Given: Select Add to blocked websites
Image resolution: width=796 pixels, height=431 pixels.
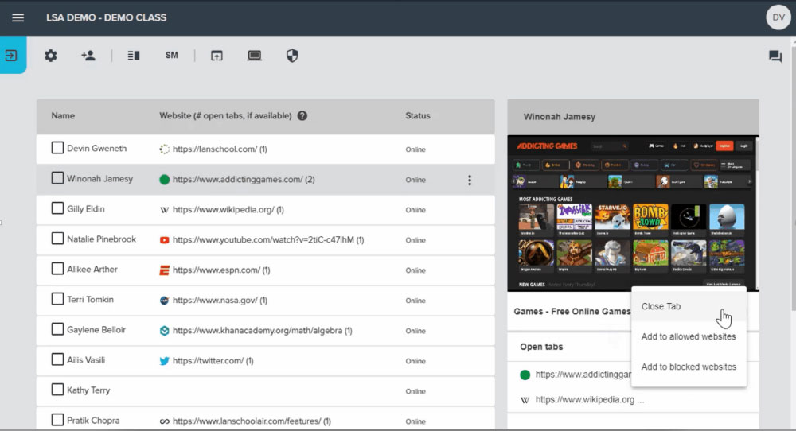Looking at the screenshot, I should 689,367.
